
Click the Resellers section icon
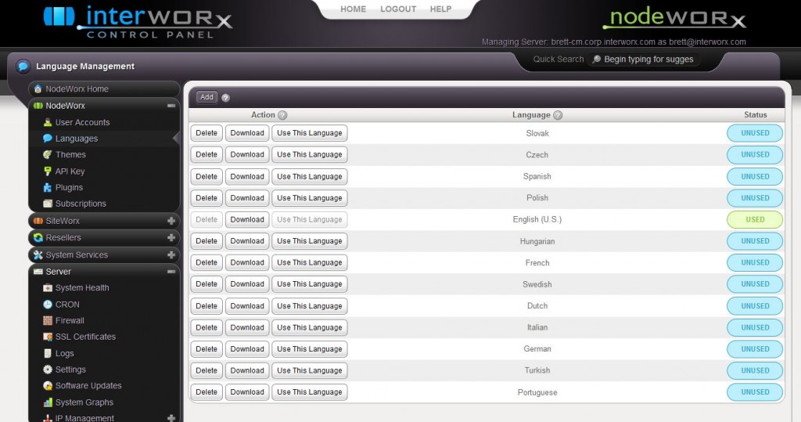(x=38, y=237)
